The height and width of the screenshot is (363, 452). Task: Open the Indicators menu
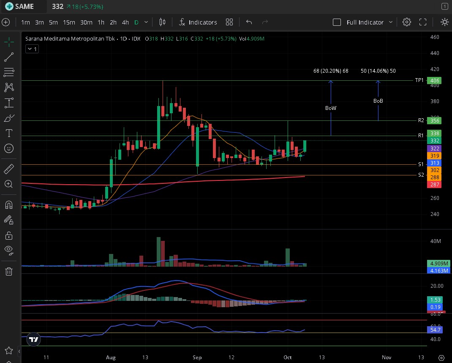pos(198,22)
